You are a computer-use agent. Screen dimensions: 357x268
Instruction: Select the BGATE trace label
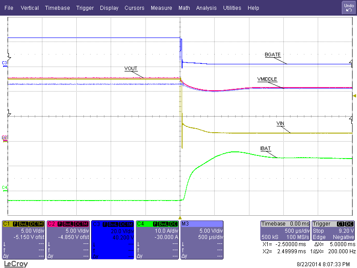click(272, 54)
